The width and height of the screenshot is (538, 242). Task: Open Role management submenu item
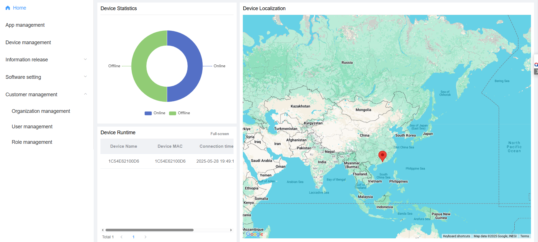(x=32, y=142)
